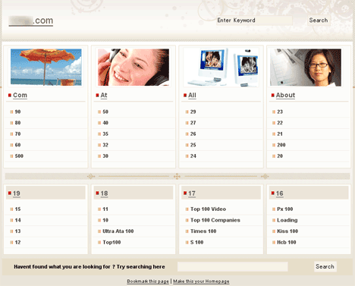The image size is (355, 286).
Task: Click the bottom Search button
Action: click(x=325, y=266)
